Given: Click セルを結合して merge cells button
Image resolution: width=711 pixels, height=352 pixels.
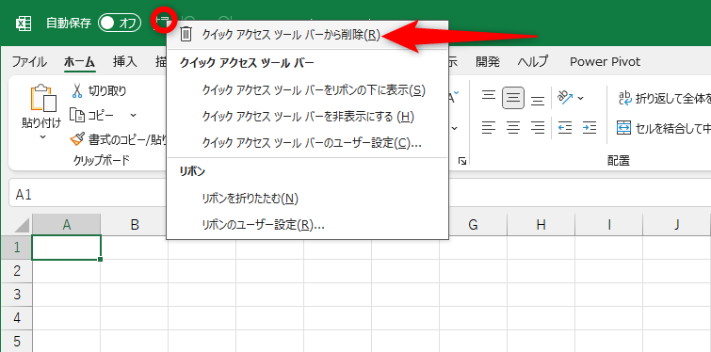Looking at the screenshot, I should (663, 128).
